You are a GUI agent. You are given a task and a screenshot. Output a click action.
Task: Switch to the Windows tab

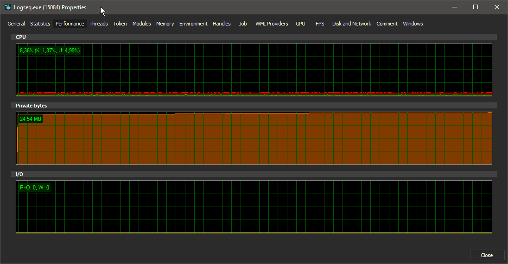coord(413,24)
